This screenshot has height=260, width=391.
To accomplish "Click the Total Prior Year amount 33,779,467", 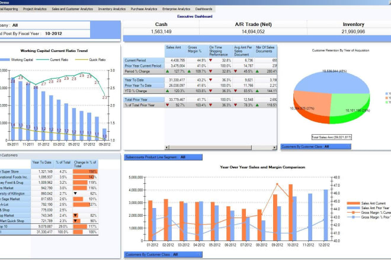I will tap(177, 99).
